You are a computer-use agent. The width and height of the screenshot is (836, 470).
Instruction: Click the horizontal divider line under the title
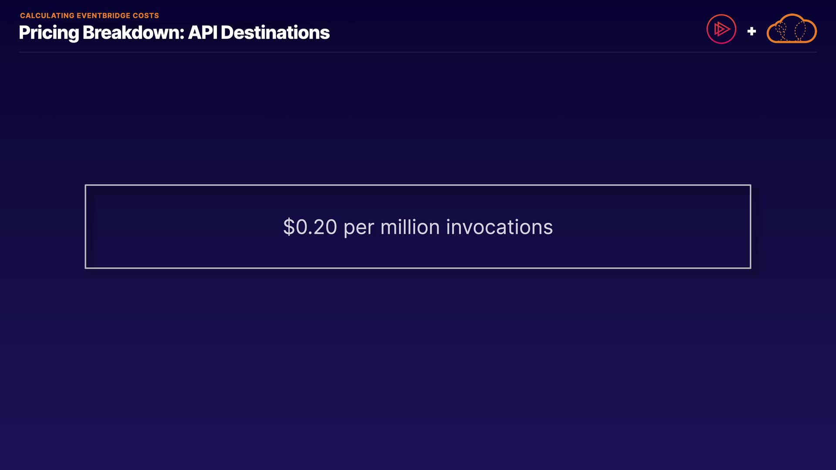418,52
